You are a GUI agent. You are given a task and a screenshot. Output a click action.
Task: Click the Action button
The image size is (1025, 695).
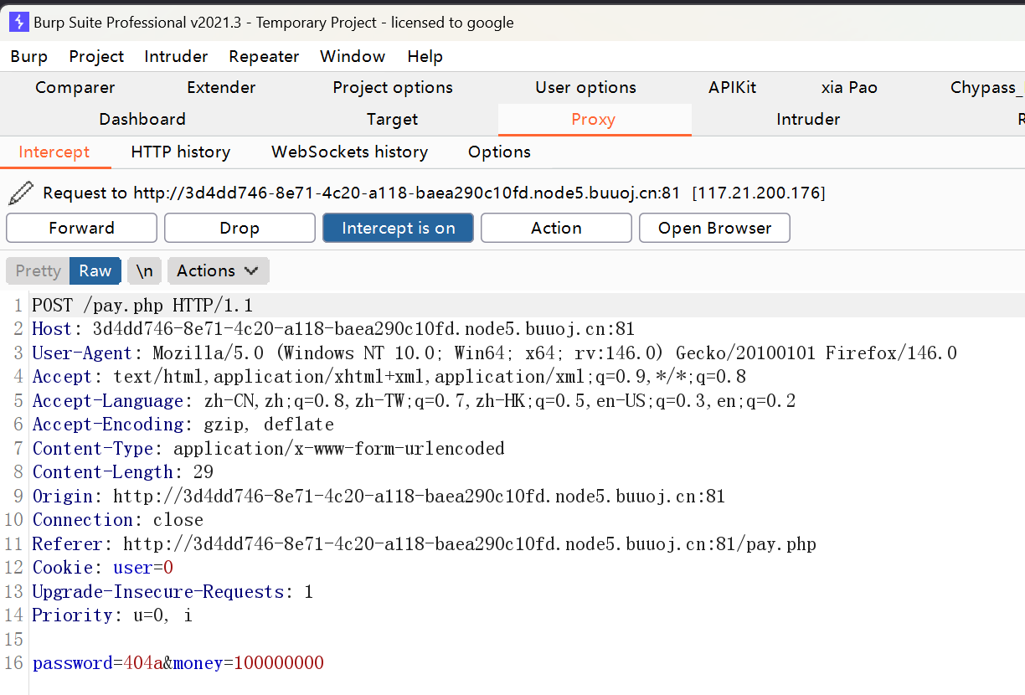(556, 228)
